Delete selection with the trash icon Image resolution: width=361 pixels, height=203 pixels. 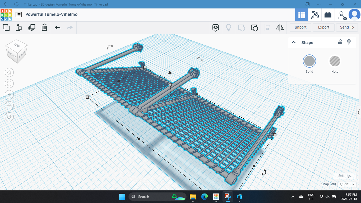pyautogui.click(x=44, y=27)
